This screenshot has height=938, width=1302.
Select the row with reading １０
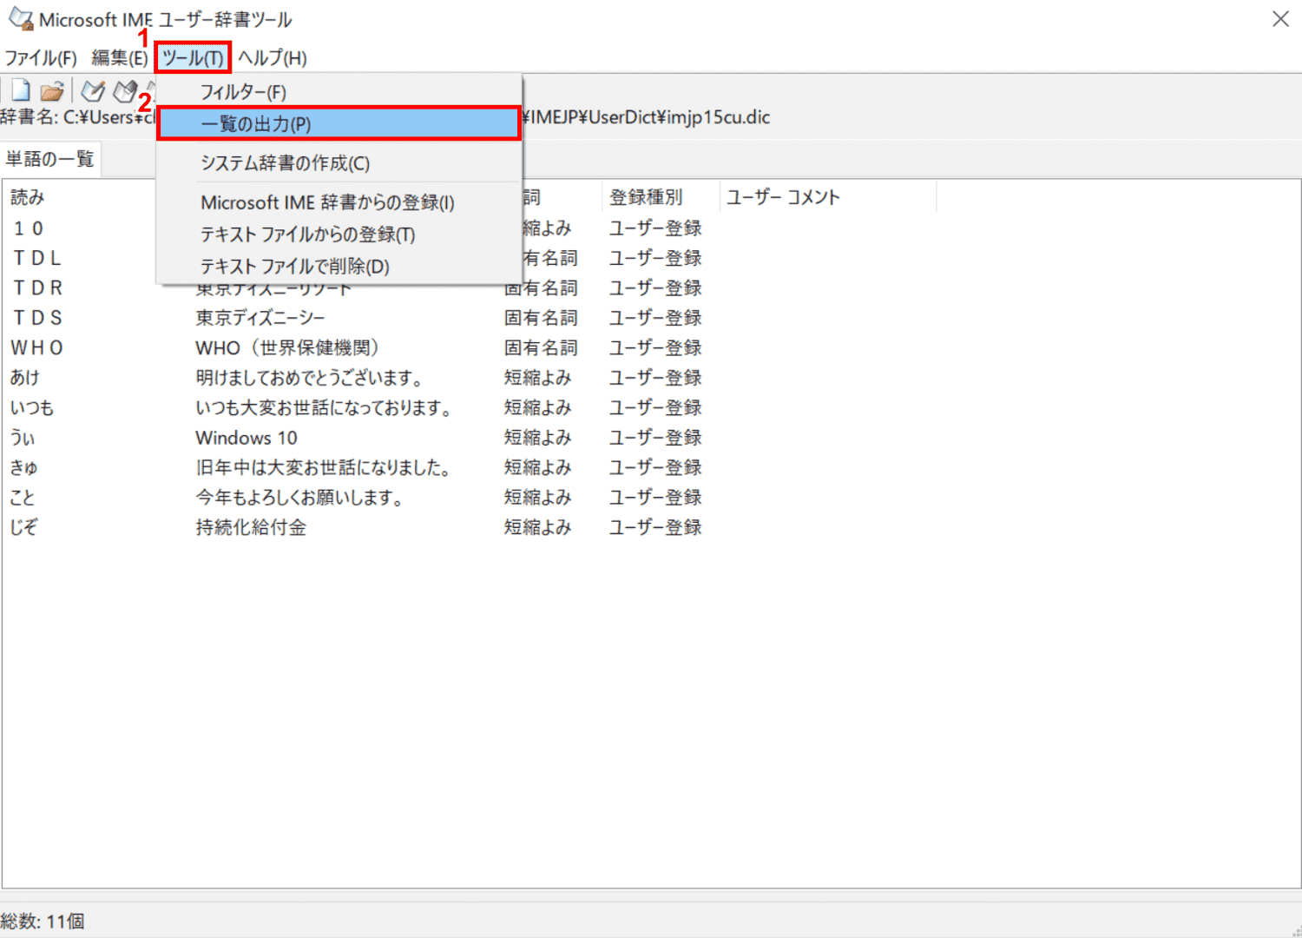tap(29, 228)
